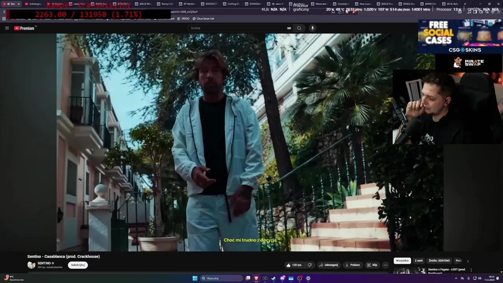This screenshot has width=503, height=283.
Task: Open weather widget showing 9°C
Action: (x=14, y=278)
